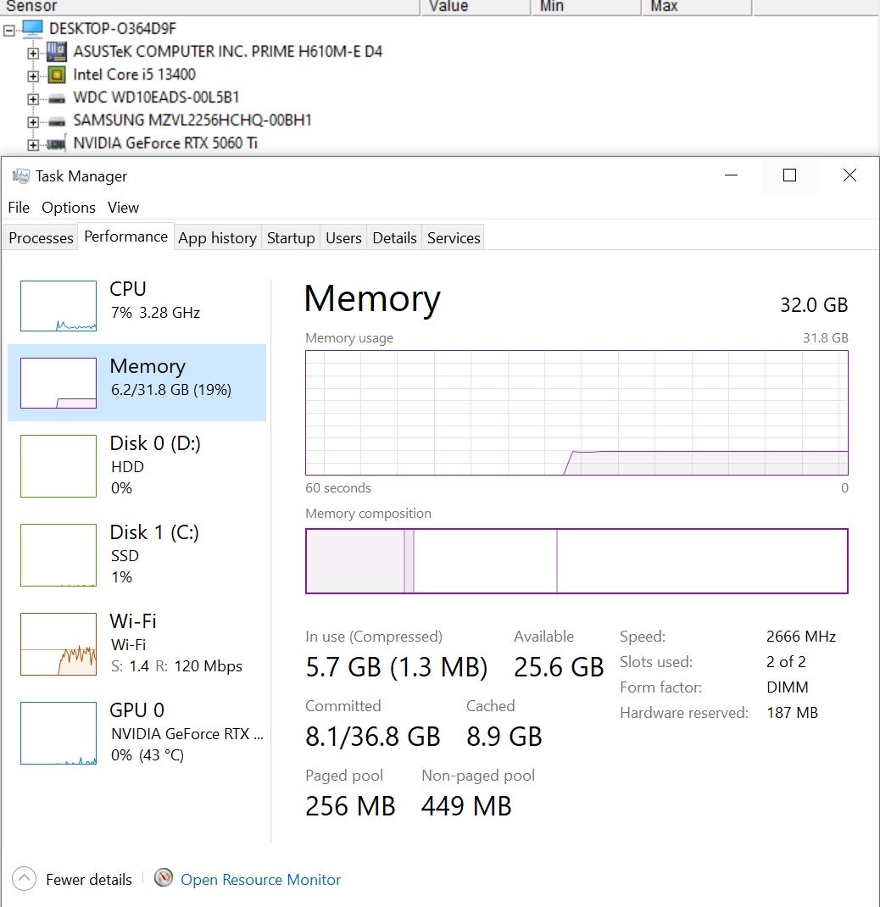Click the Resource Monitor gauge icon
Screen dimensions: 880x907
[x=164, y=878]
